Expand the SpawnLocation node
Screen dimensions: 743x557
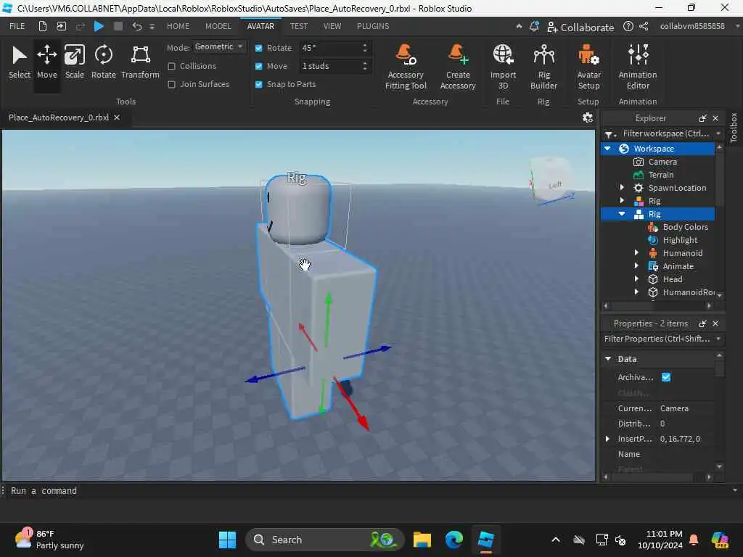(x=622, y=188)
